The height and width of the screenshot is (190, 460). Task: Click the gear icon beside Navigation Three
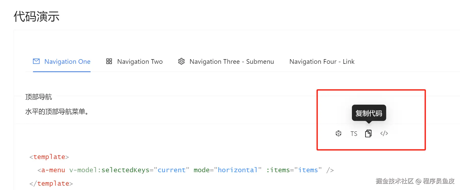181,61
